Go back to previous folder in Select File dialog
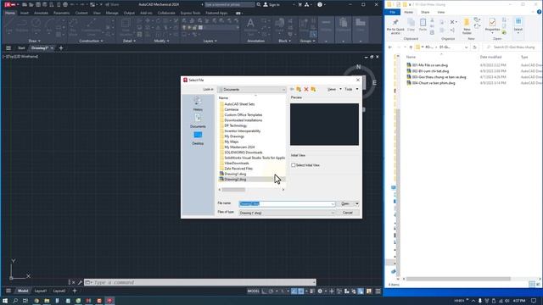 292,89
